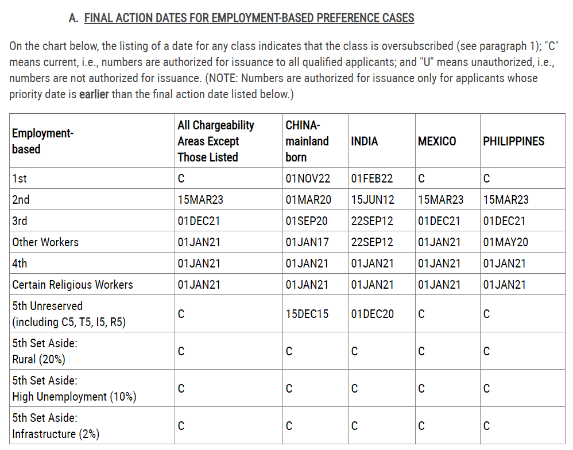Select the 01SEP20 date cell
573x450 pixels.
[x=307, y=221]
